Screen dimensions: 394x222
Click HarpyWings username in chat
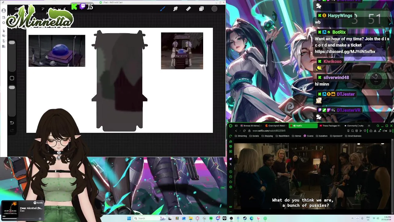(x=340, y=15)
